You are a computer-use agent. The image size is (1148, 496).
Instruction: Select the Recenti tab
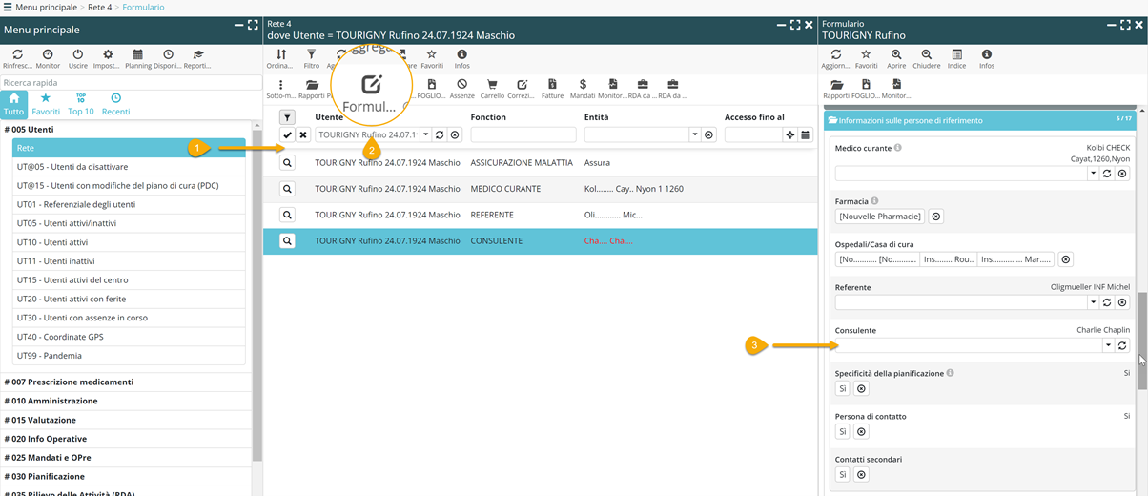115,103
